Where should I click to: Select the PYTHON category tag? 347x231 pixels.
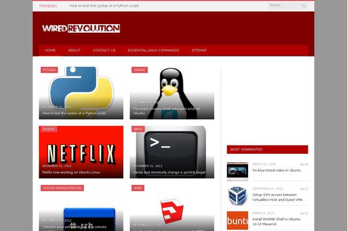(x=49, y=70)
